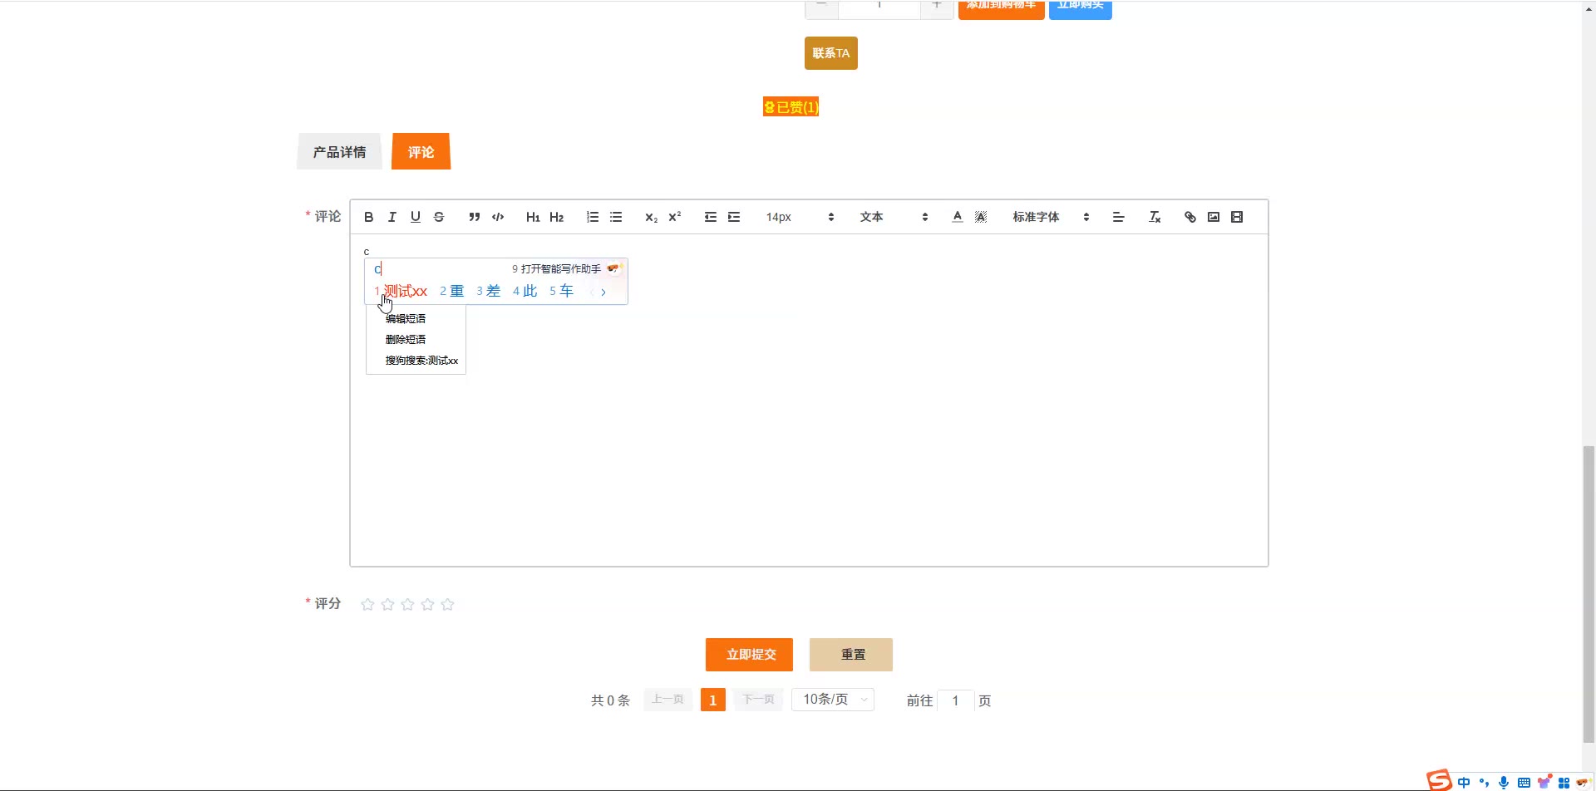The image size is (1596, 791).
Task: Focus the 前往 page number input
Action: click(956, 700)
